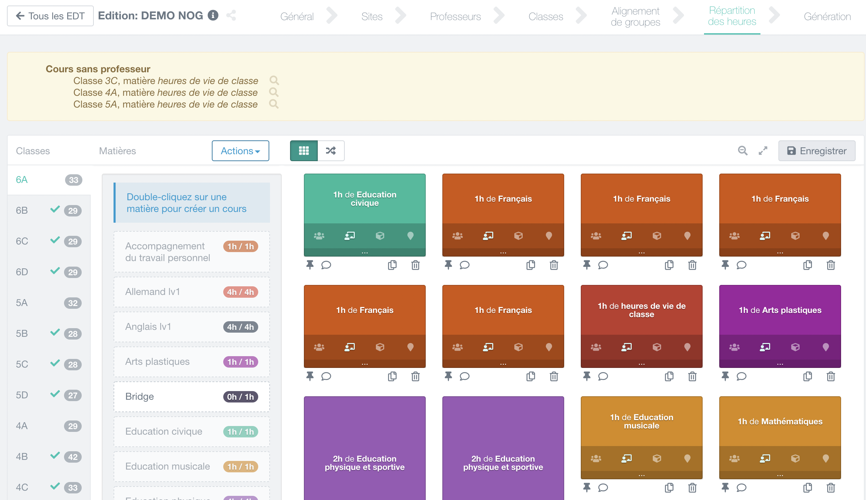Screen dimensions: 866x500
Task: Open the Actions dropdown menu
Action: pos(240,151)
